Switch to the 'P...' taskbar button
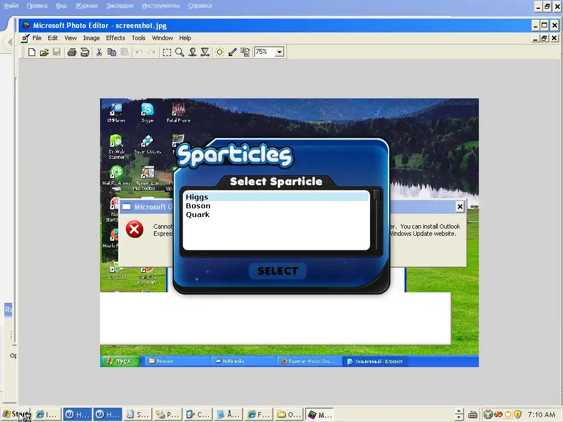 168,414
